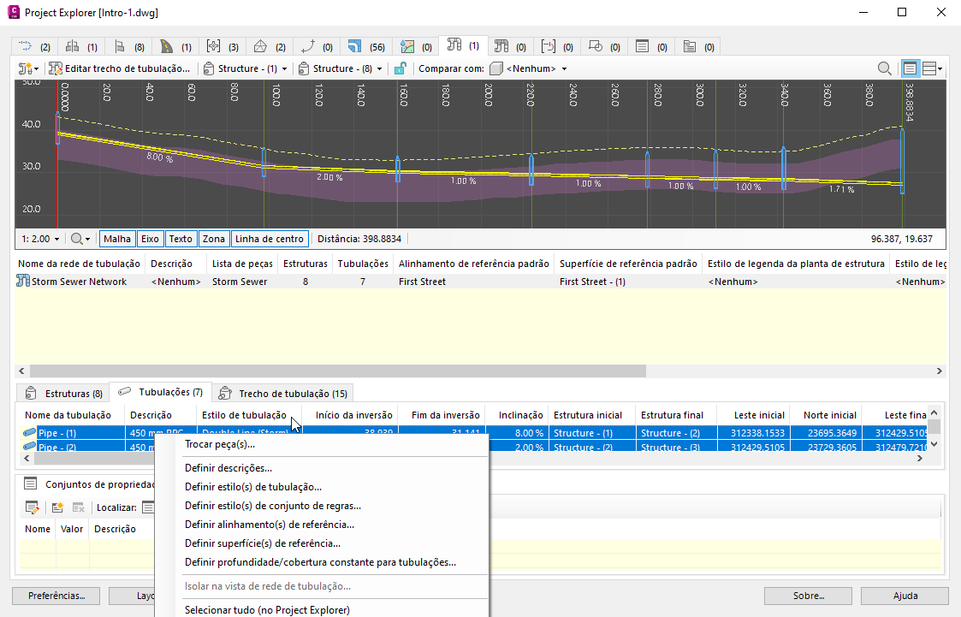Open the profile zoom magnifier dropdown
The height and width of the screenshot is (617, 961).
pyautogui.click(x=80, y=239)
